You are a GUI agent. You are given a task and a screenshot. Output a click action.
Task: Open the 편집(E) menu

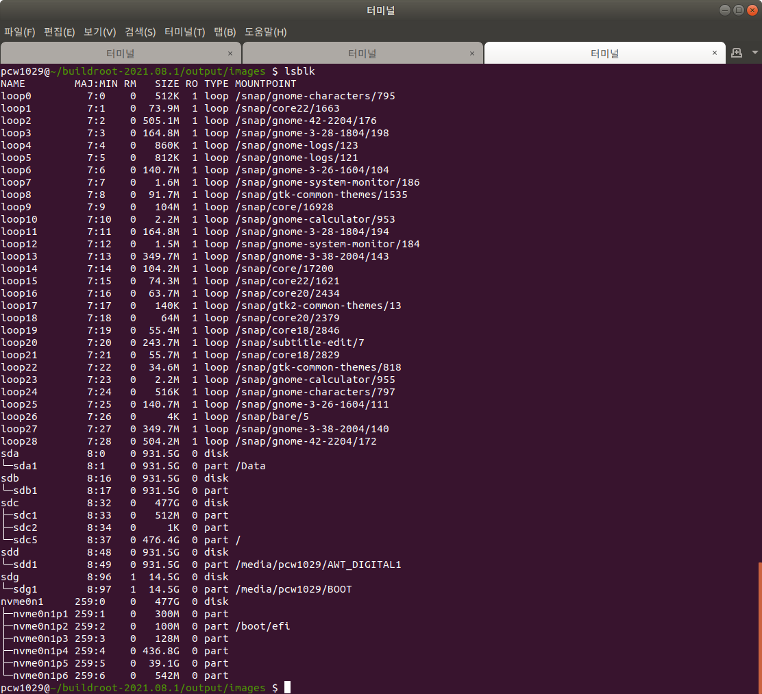click(x=60, y=32)
